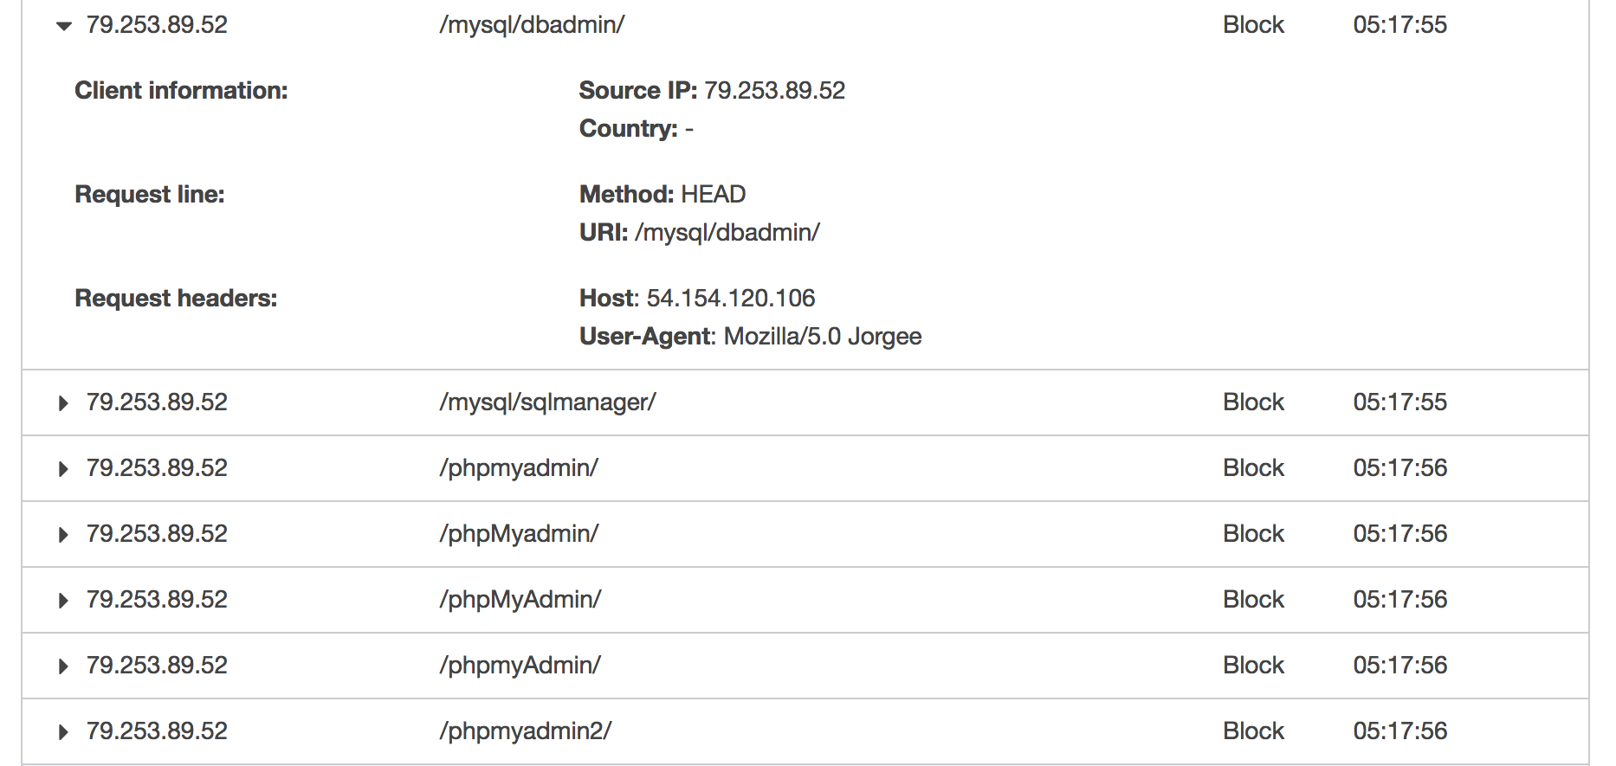Screen dimensions: 1616x766
Task: Select the /phpmyadmin2/ URI text
Action: point(525,731)
